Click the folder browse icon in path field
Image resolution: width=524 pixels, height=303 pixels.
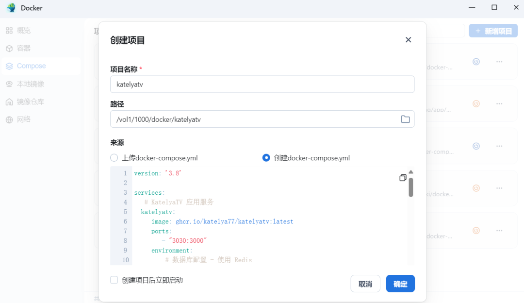click(405, 119)
